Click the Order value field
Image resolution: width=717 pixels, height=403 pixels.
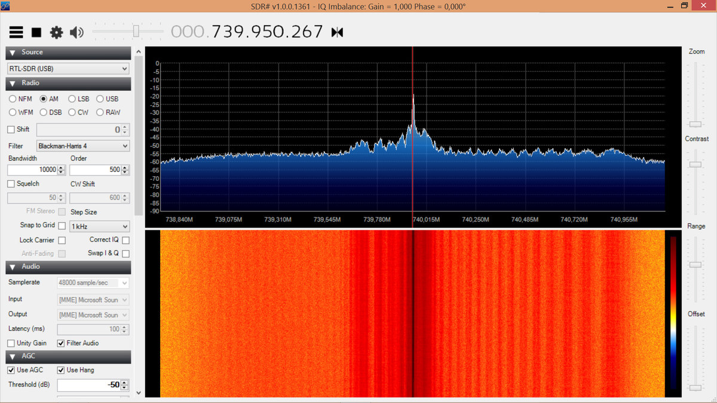(x=95, y=170)
